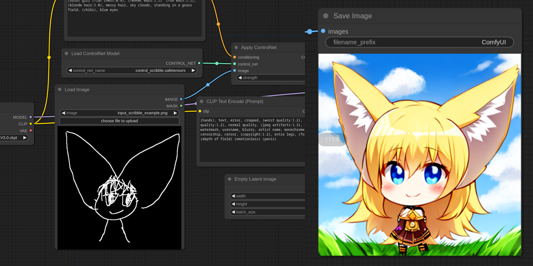Click the MODEL output socket

(30, 117)
